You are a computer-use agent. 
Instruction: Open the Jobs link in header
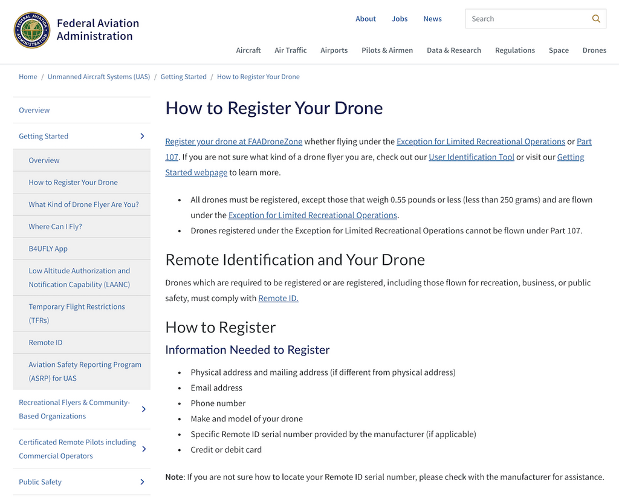coord(400,19)
